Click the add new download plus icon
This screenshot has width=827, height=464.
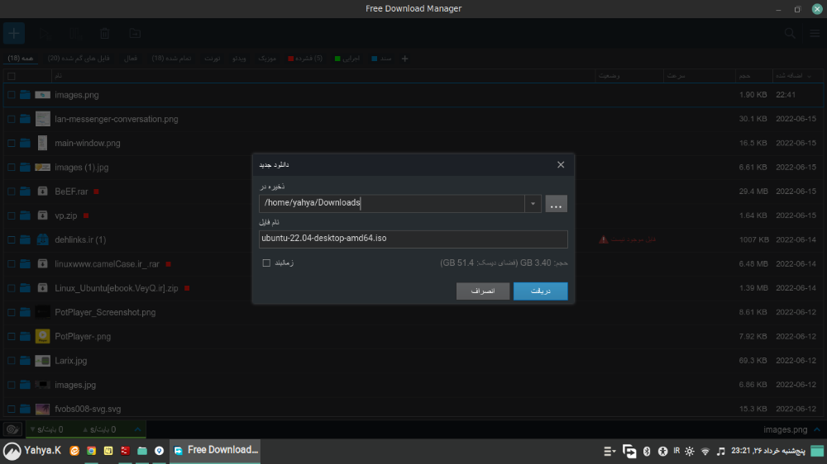14,34
